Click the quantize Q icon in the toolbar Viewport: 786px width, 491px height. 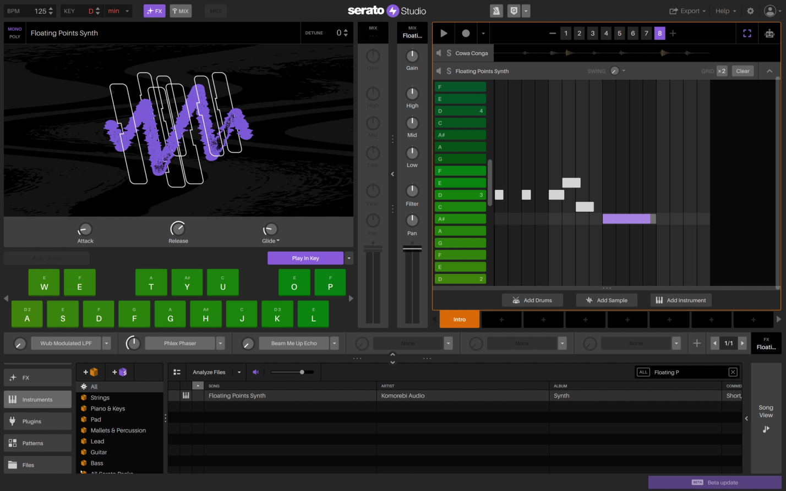pos(514,10)
